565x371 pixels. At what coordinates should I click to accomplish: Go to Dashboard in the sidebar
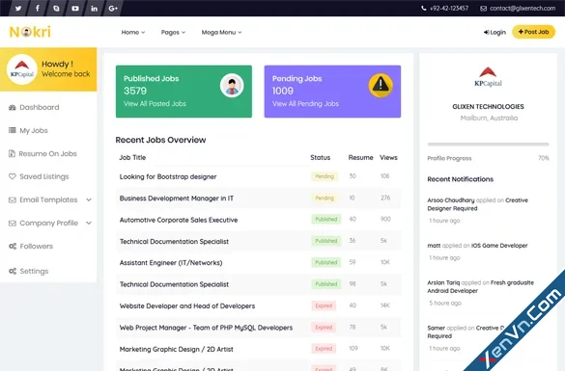[40, 108]
